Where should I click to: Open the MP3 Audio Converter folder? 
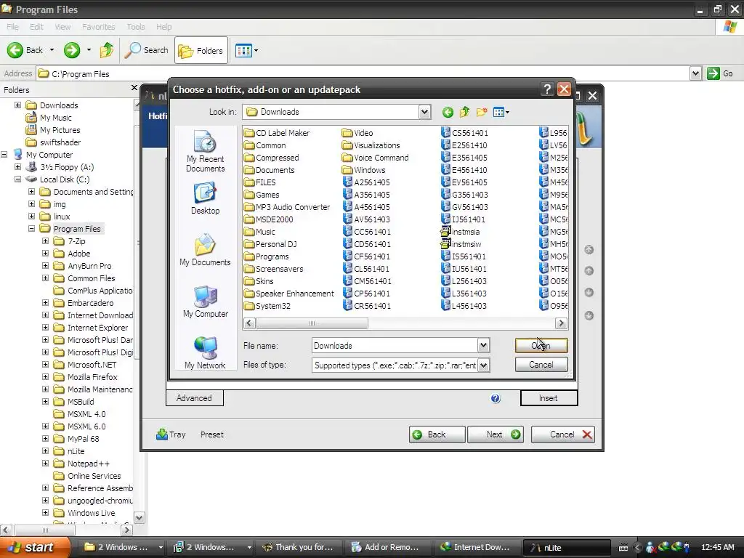pos(286,207)
